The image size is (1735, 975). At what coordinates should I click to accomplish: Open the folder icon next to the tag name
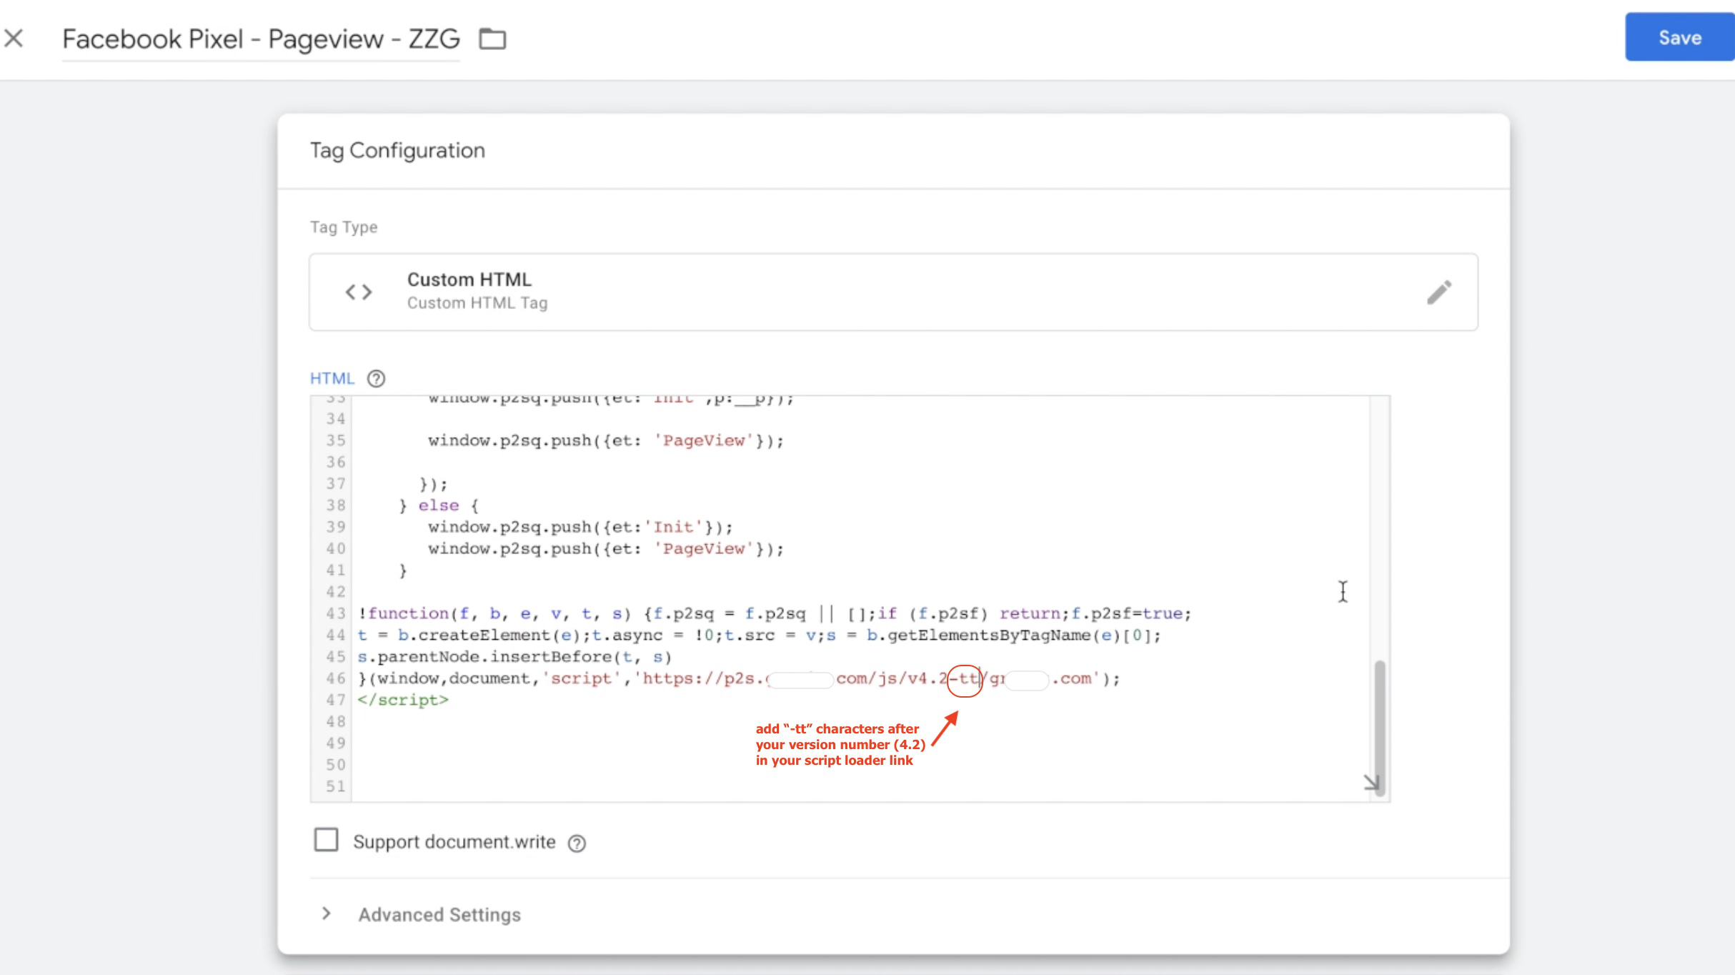tap(492, 39)
